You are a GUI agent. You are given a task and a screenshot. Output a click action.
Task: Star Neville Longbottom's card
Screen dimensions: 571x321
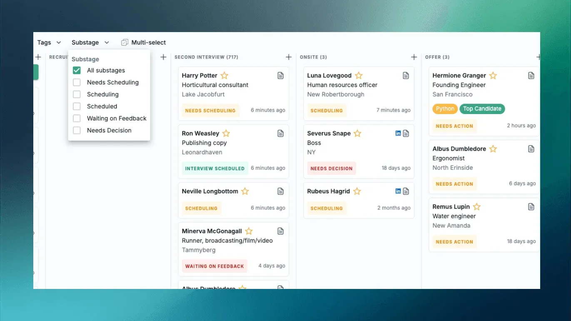pos(245,191)
